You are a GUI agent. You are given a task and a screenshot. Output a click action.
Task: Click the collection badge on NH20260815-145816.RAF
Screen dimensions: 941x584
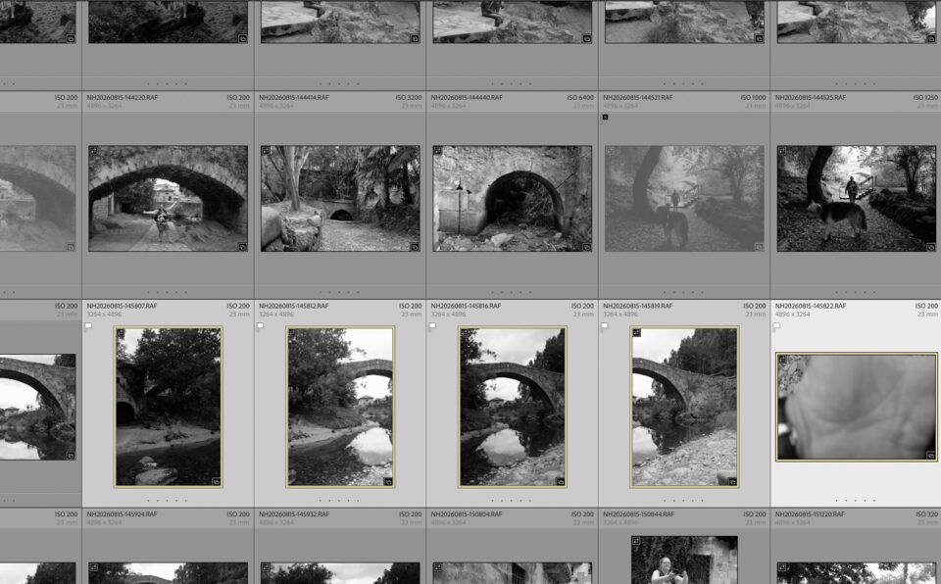(561, 481)
